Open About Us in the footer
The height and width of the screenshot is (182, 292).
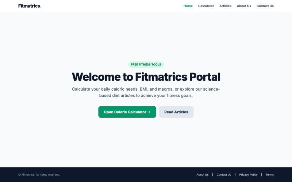pos(203,175)
